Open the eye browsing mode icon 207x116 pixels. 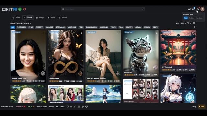coord(193,9)
